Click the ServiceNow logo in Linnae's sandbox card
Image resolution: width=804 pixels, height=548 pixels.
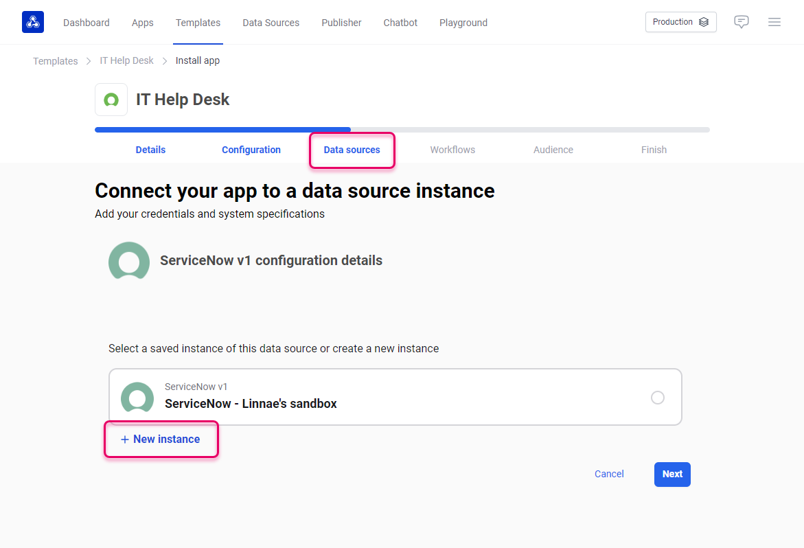click(137, 398)
